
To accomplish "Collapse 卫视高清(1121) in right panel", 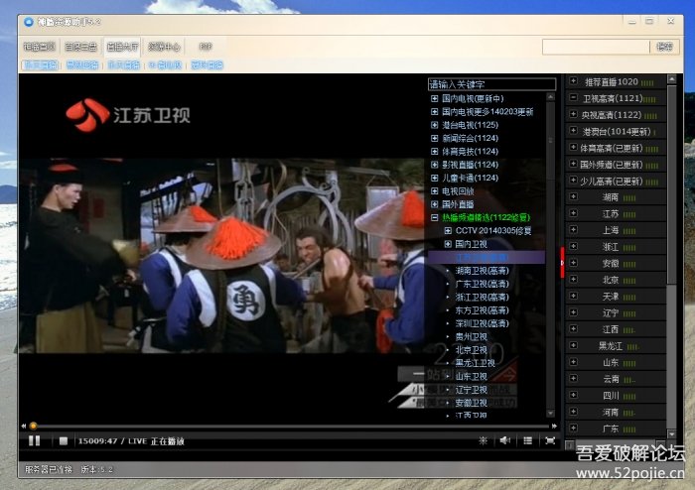I will click(x=573, y=97).
